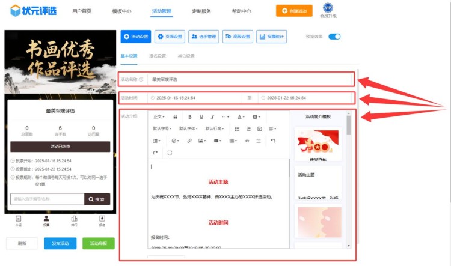Open the 排行 ranking icon in preview
Viewport: 451px width, 266px height.
point(74,220)
